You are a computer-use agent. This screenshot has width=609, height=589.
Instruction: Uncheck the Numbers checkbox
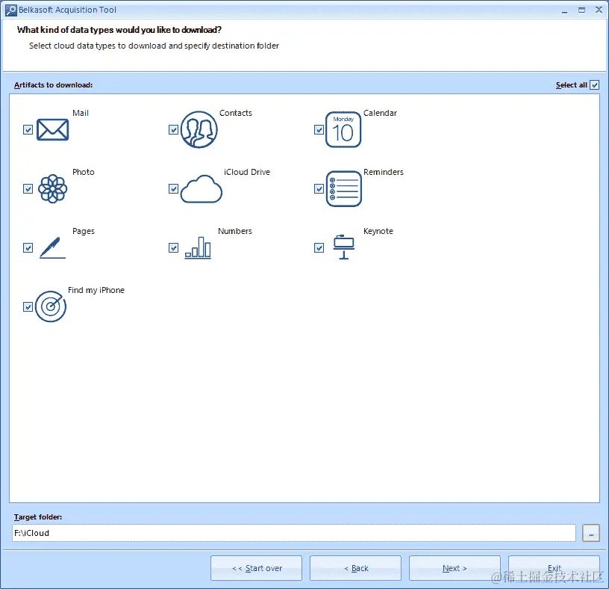pyautogui.click(x=174, y=248)
